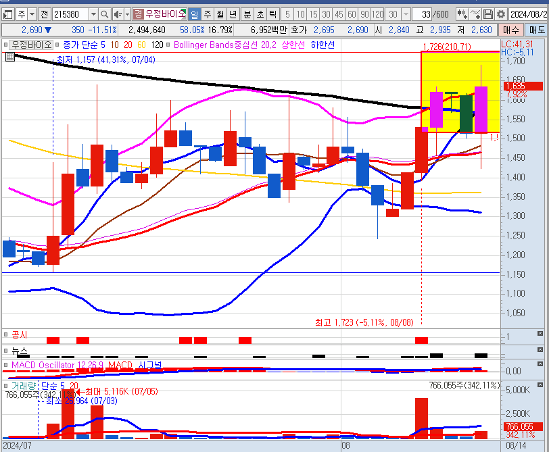Click the save chart floppy disk icon
Screen dimensions: 549x452
489,14
